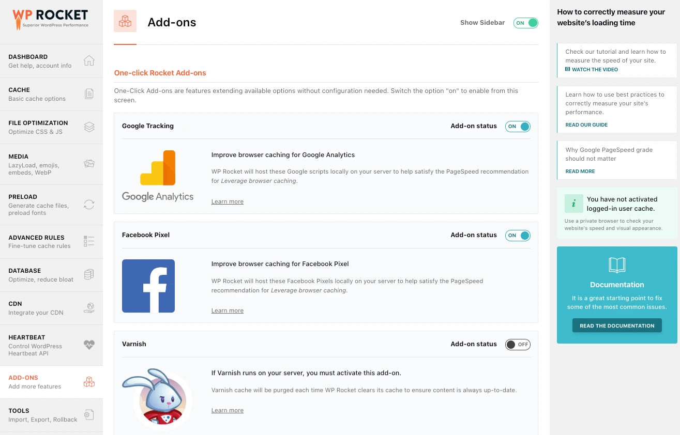Screen dimensions: 680x435
Task: Select the Database cylinder icon
Action: point(89,274)
